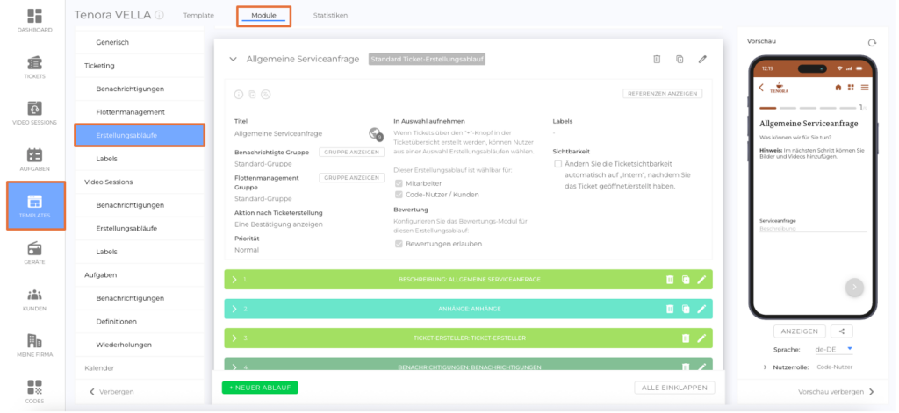Delete the Anhänge step
Viewport: 899px width, 413px height.
coord(670,309)
